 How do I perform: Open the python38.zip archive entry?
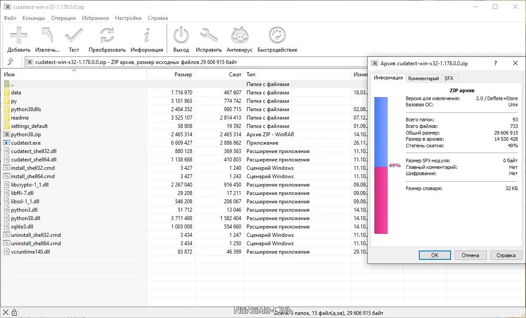click(x=26, y=134)
